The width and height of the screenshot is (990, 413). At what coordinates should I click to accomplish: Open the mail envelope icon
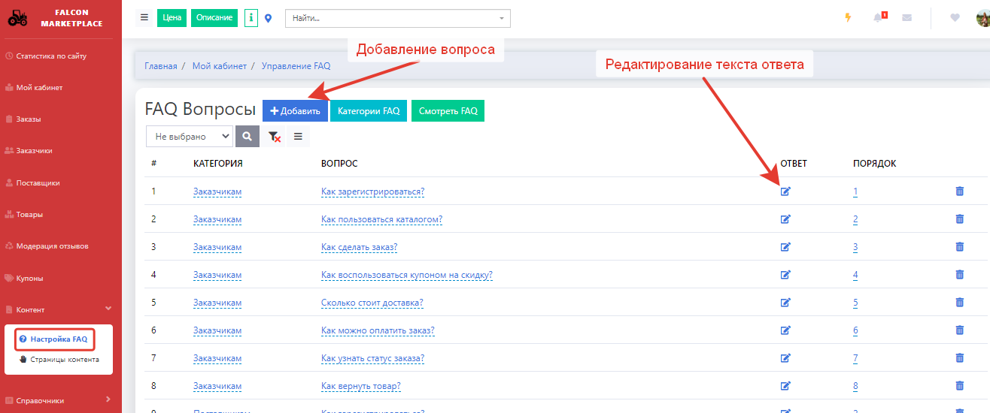pos(906,18)
